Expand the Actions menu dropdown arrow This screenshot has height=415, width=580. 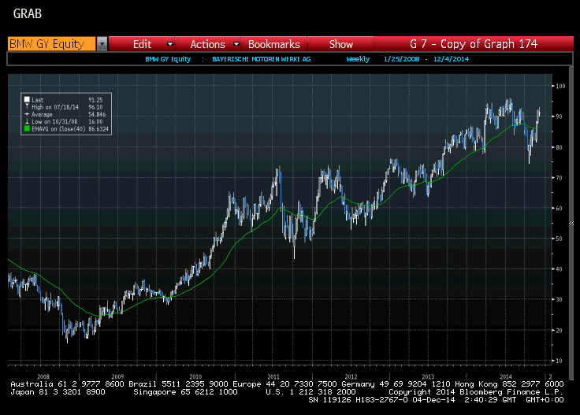pyautogui.click(x=234, y=44)
